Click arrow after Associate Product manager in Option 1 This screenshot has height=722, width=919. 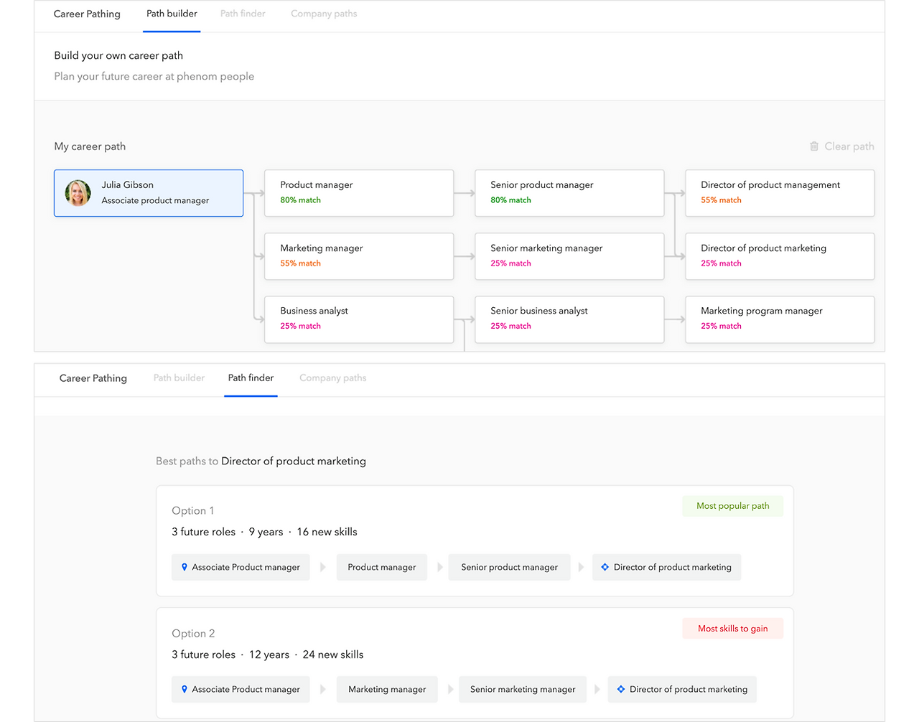323,567
